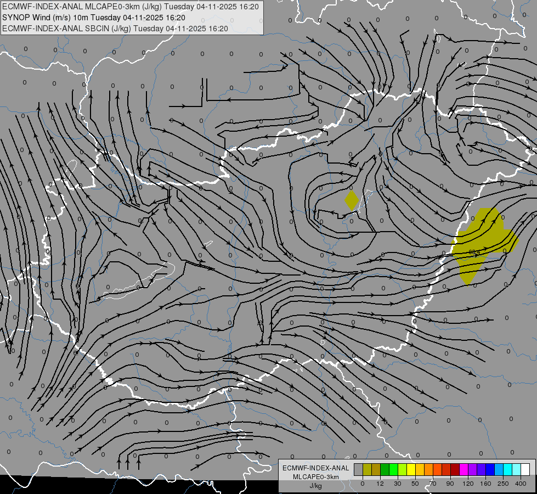Pick the magenta legend swatch
The height and width of the screenshot is (494, 537).
[463, 469]
